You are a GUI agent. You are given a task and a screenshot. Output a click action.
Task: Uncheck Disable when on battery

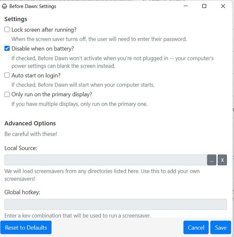[7, 49]
